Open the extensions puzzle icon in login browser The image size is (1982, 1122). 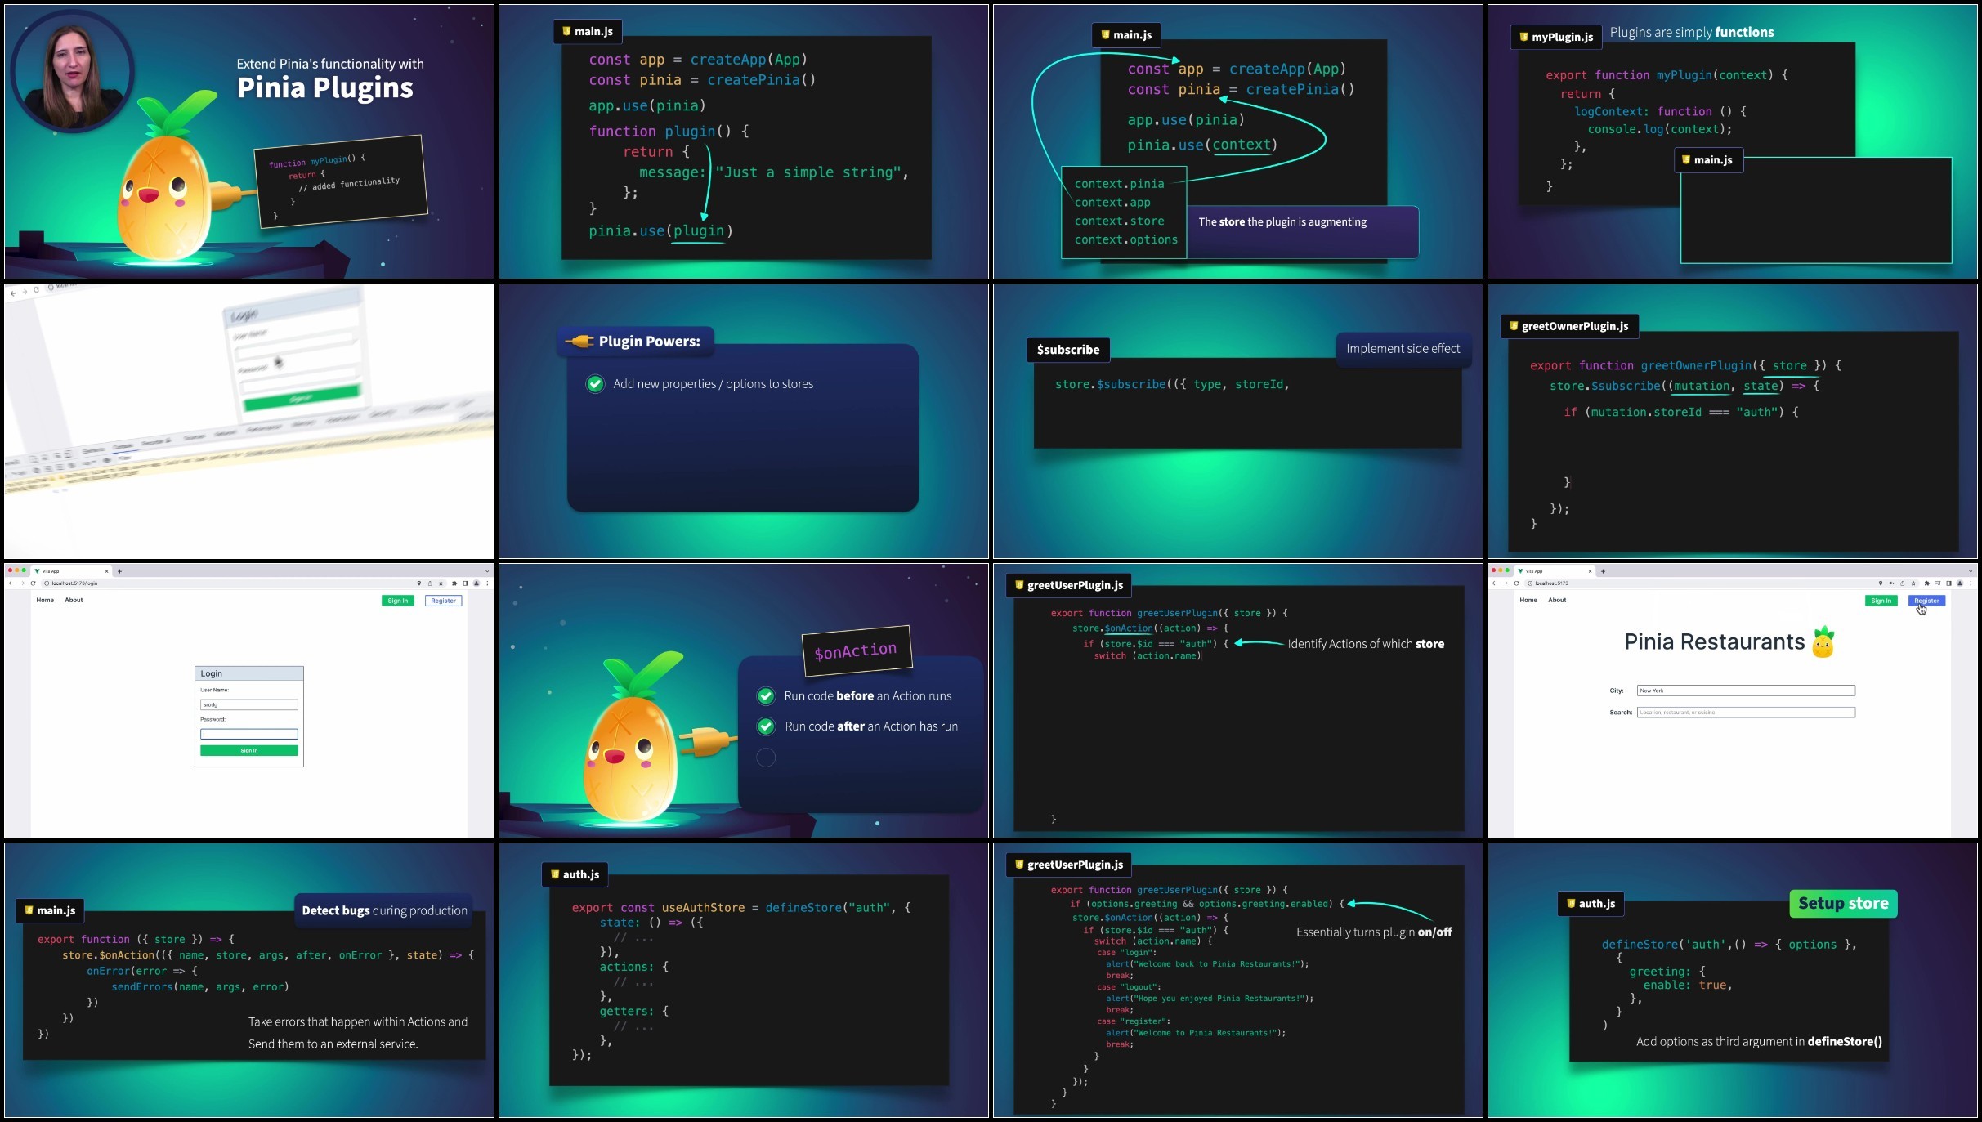coord(454,583)
